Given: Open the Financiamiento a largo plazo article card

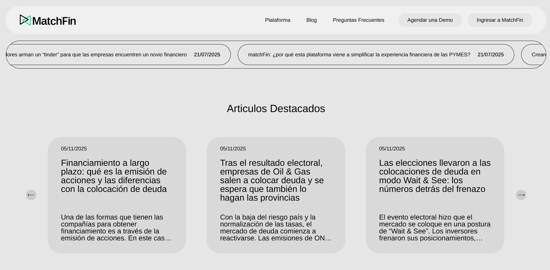Looking at the screenshot, I should pyautogui.click(x=117, y=195).
